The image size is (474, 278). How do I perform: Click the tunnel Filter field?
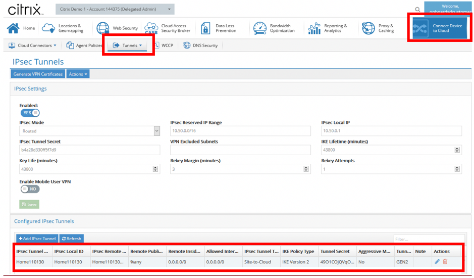point(429,239)
